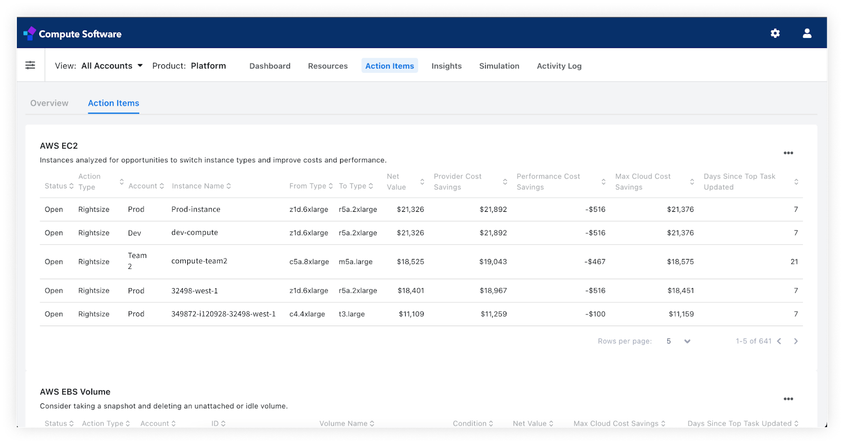Open the Prod-instance row

(421, 210)
